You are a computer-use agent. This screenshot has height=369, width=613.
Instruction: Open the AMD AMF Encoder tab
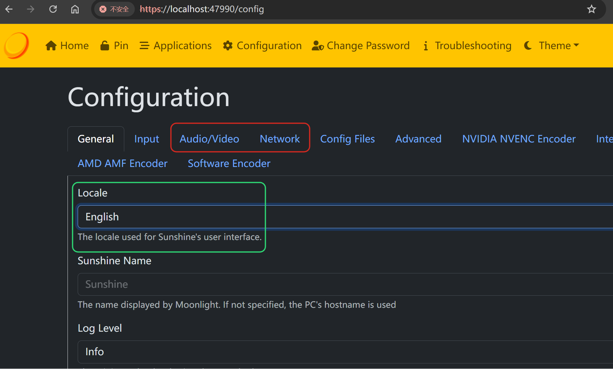[x=123, y=163]
